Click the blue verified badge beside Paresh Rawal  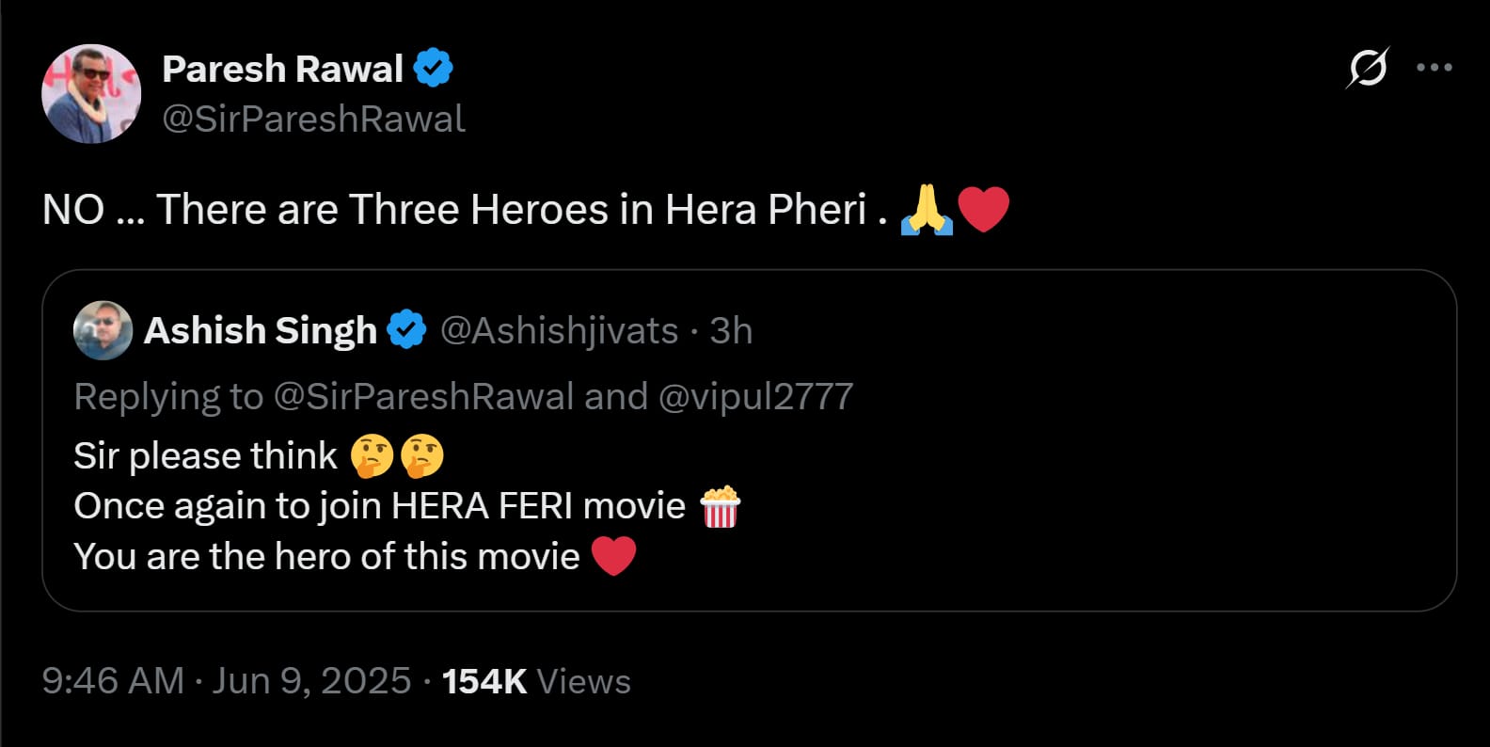[434, 69]
